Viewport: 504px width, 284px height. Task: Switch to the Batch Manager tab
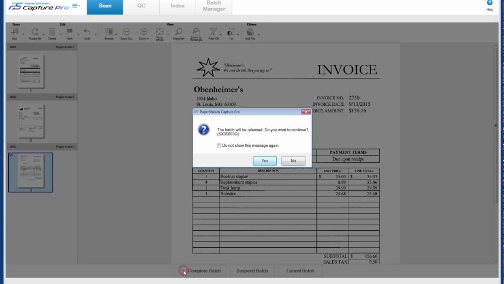[x=214, y=7]
